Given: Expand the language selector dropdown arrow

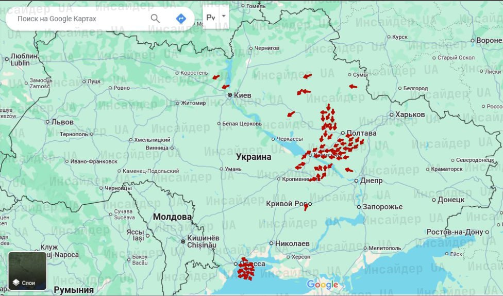Looking at the screenshot, I should (223, 16).
